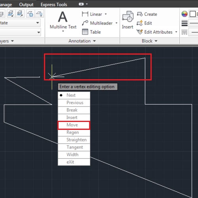Open the Linear dimension dropdown arrow
This screenshot has width=198, height=198.
tap(106, 14)
